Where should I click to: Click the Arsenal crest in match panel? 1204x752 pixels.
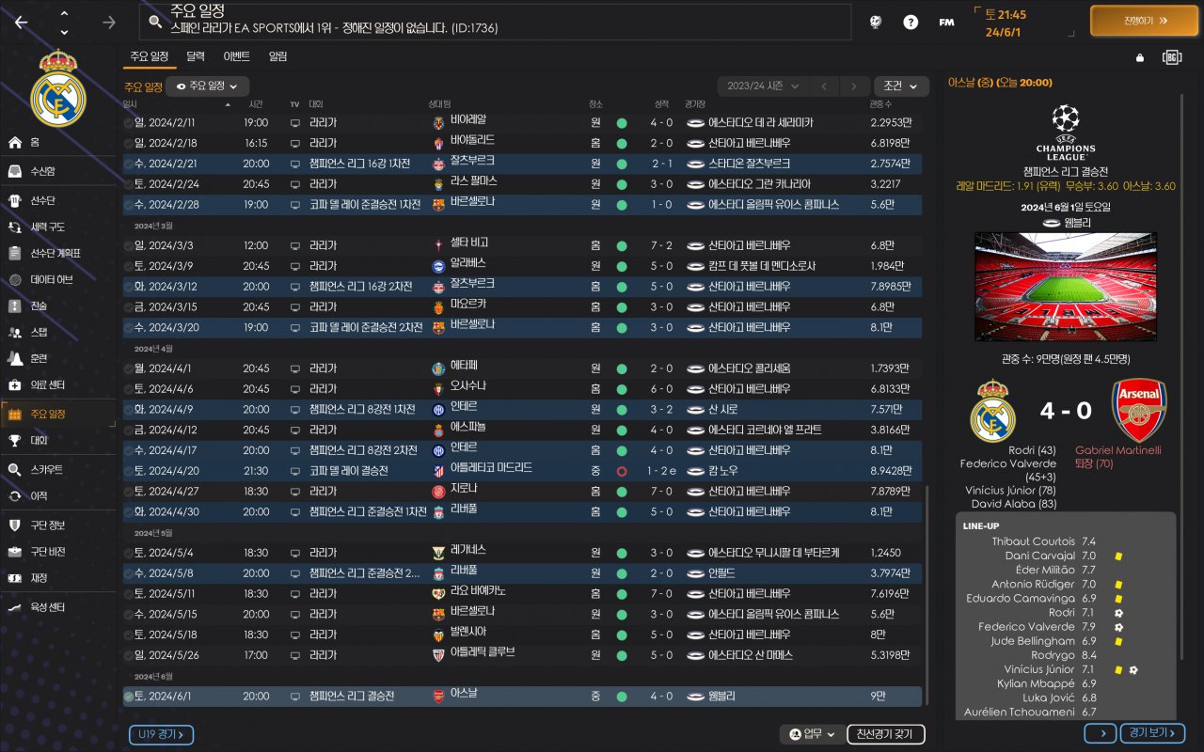1139,411
